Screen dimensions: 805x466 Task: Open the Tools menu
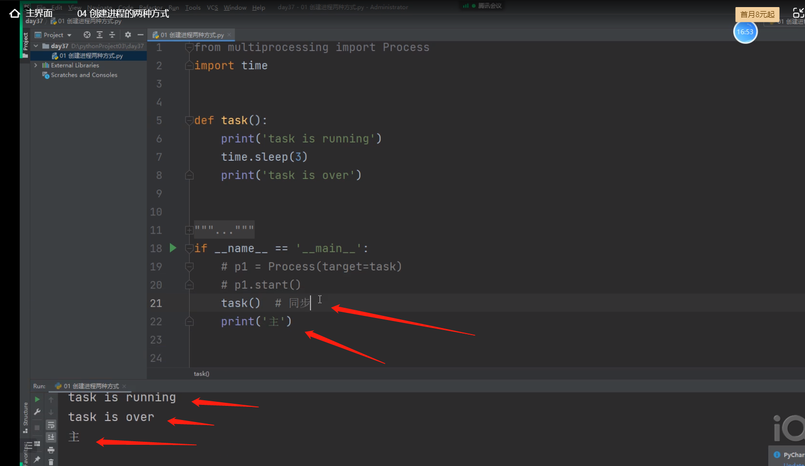(x=193, y=8)
